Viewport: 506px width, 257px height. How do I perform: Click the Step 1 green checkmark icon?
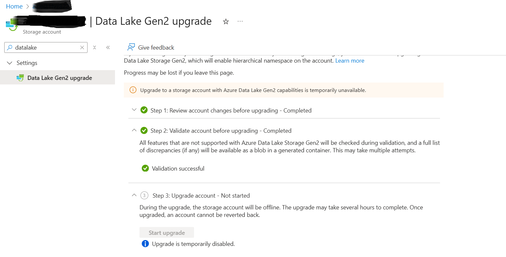144,110
